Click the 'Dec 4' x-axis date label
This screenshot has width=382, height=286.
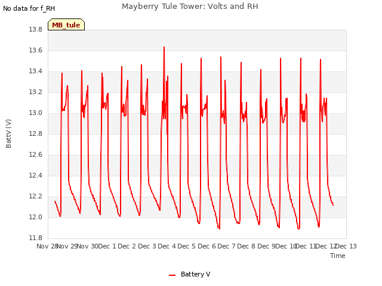point(167,246)
